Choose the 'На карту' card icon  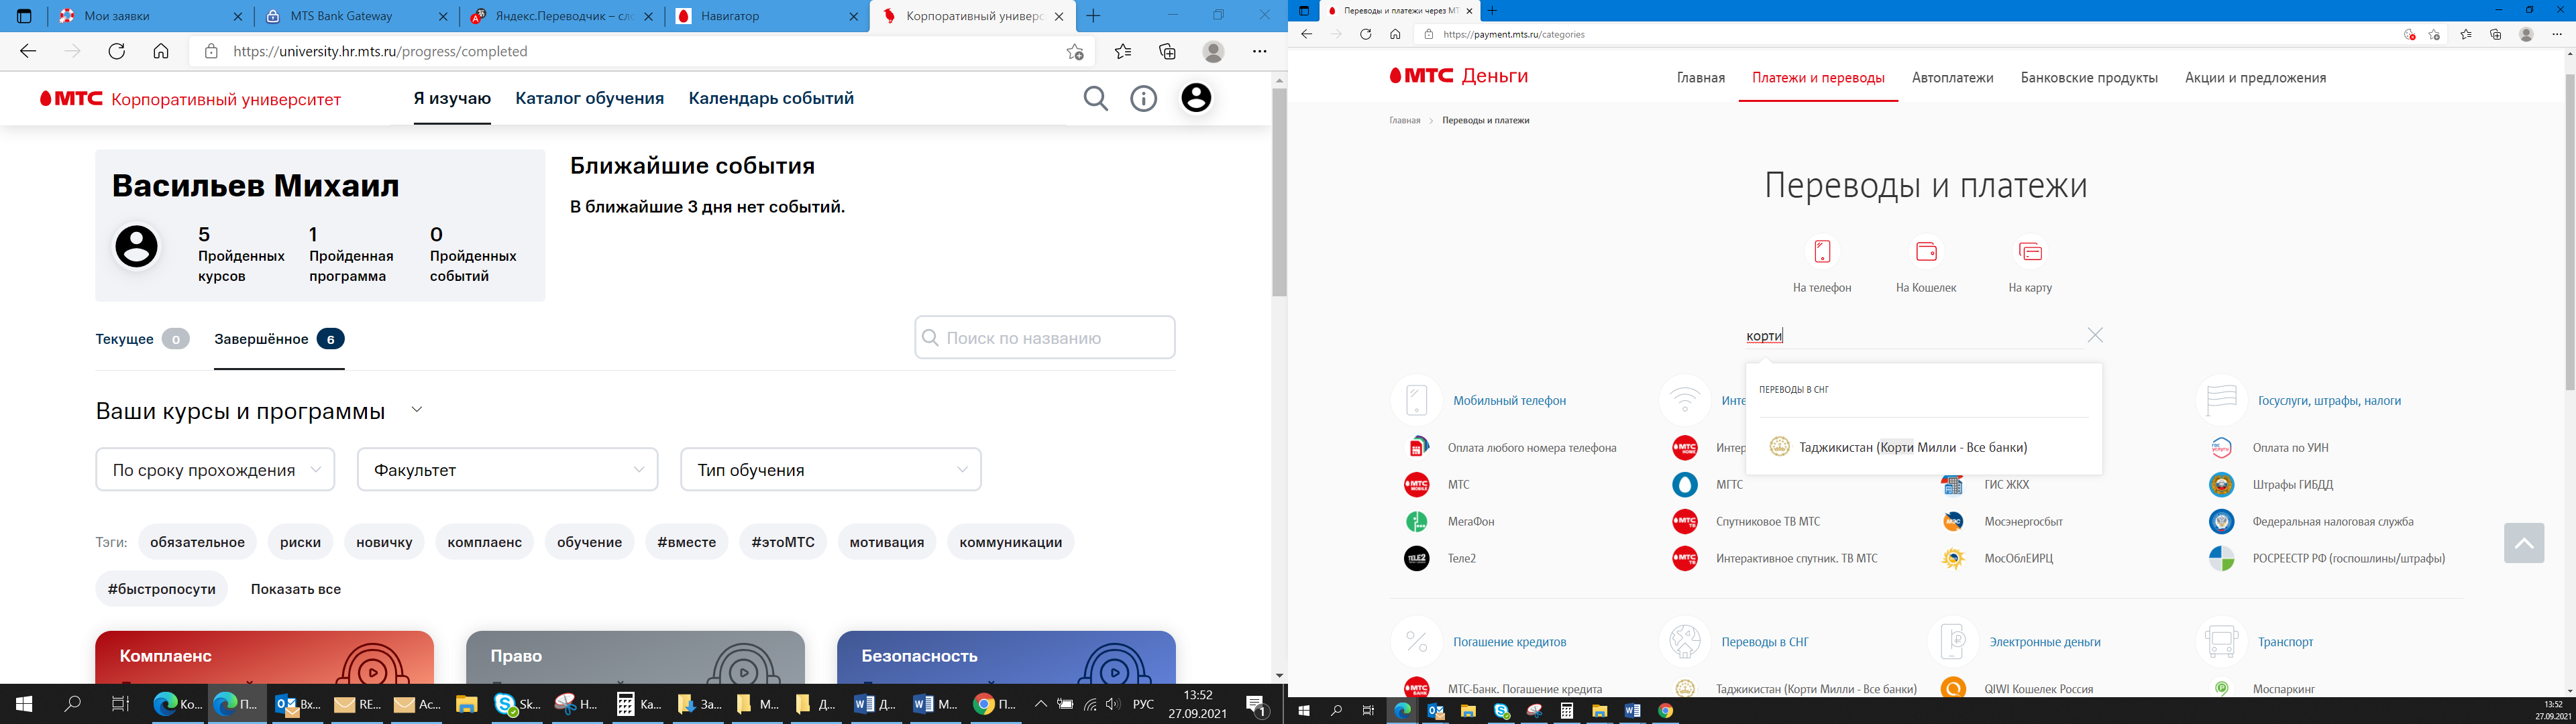pyautogui.click(x=2030, y=251)
